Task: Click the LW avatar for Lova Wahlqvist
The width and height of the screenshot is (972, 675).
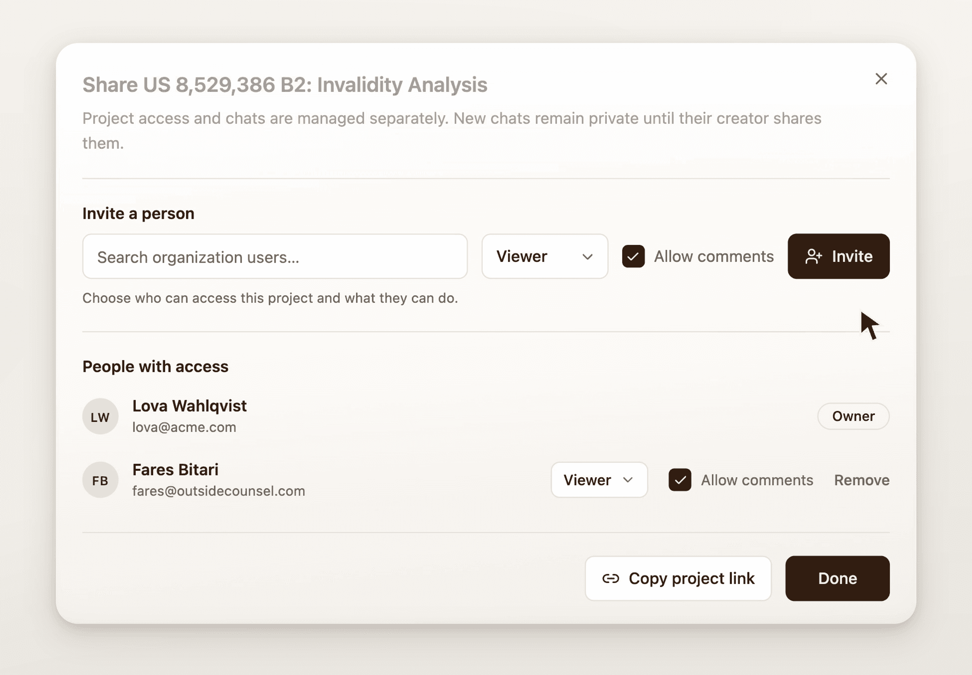Action: (100, 416)
